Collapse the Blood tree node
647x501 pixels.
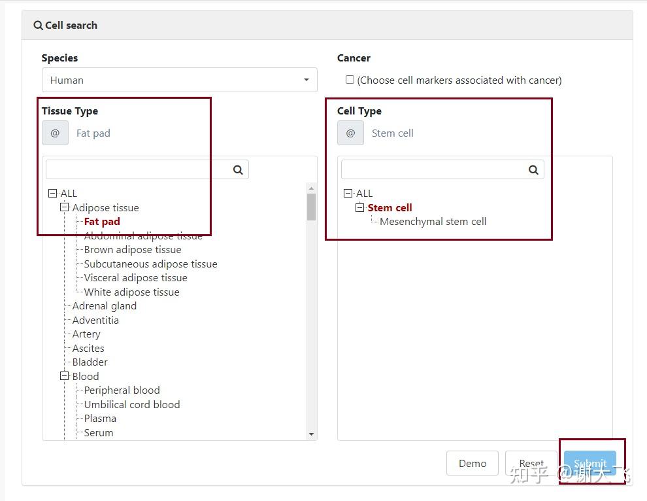(x=65, y=376)
